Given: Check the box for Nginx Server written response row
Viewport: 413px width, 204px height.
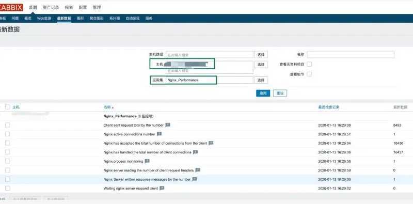Looking at the screenshot, I should (8, 179).
